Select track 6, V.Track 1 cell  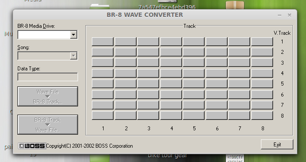pyautogui.click(x=217, y=42)
